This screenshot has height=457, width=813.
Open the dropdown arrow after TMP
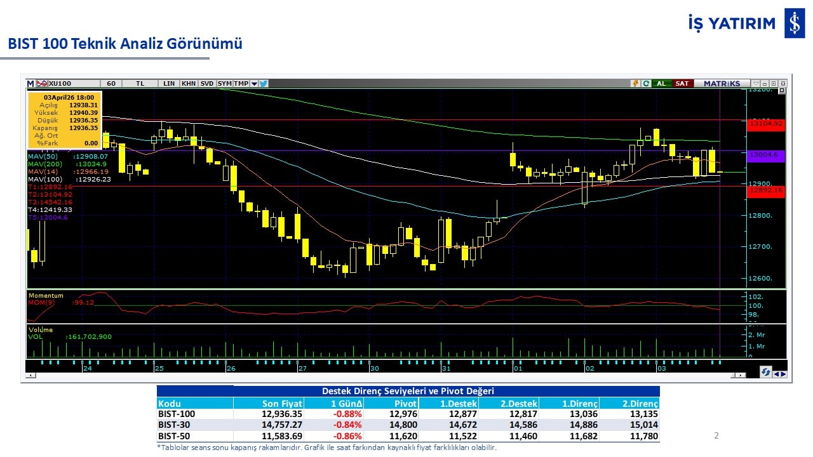point(254,83)
